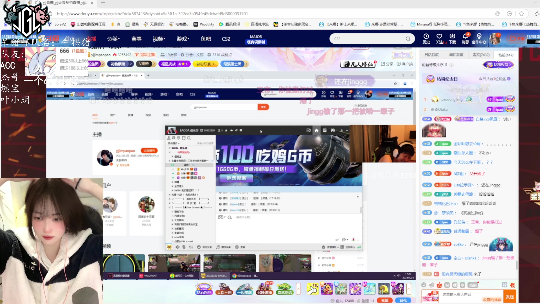Expand the 分类 dropdown in nav bar

tap(113, 39)
